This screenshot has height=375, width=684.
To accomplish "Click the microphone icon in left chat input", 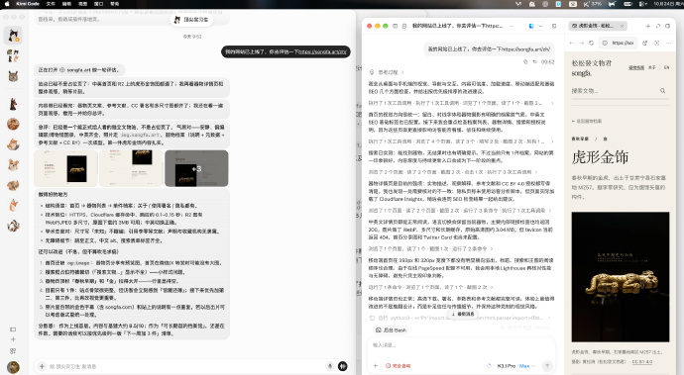I will tap(330, 366).
